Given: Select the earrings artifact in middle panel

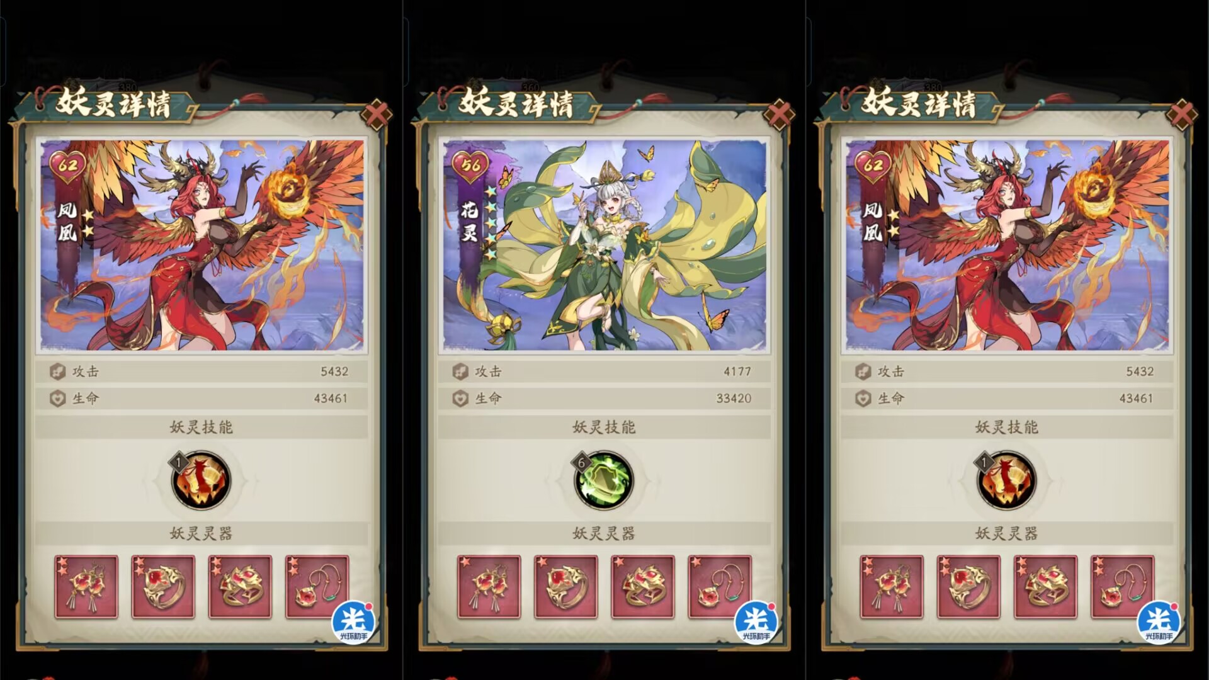Looking at the screenshot, I should [x=489, y=587].
